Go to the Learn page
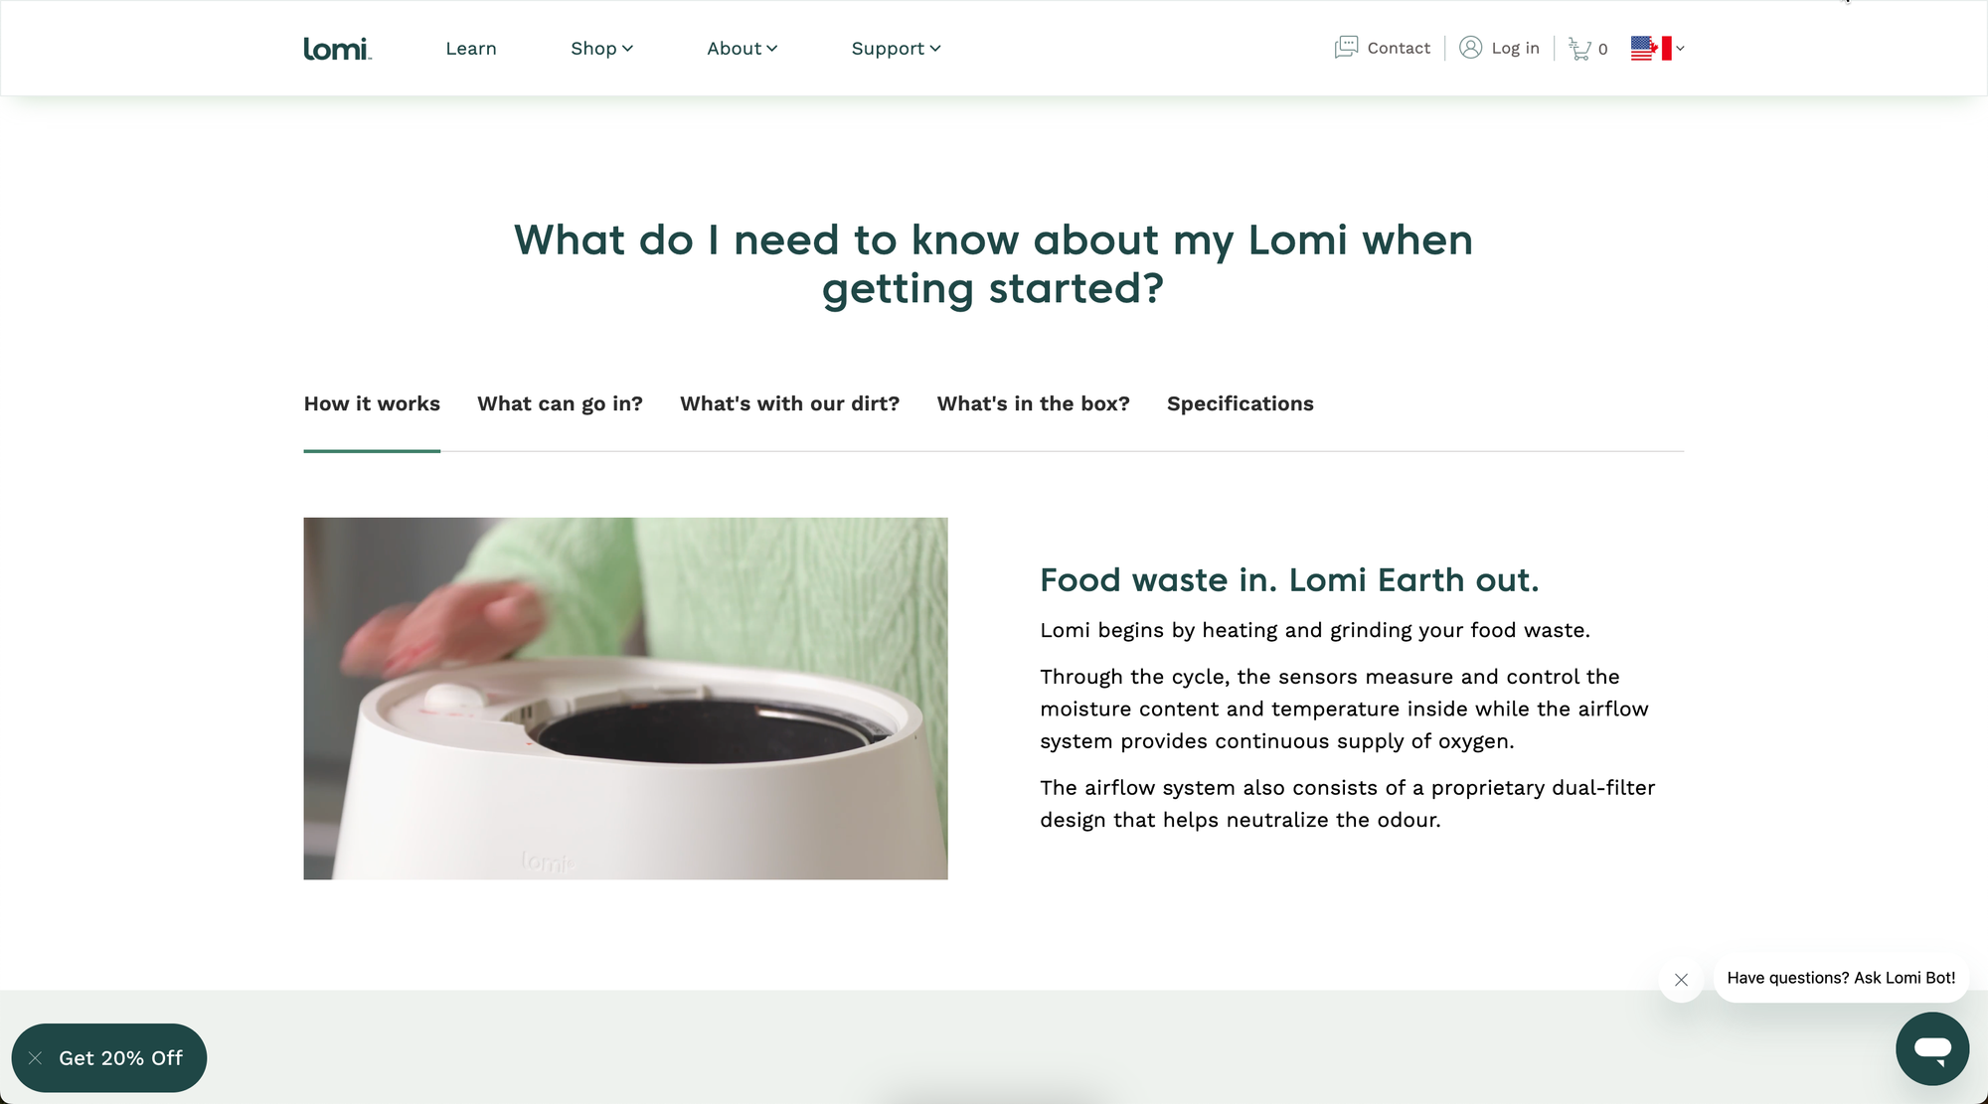 click(x=470, y=49)
